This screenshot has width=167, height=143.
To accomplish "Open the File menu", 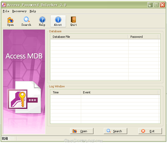I will [x=6, y=11].
